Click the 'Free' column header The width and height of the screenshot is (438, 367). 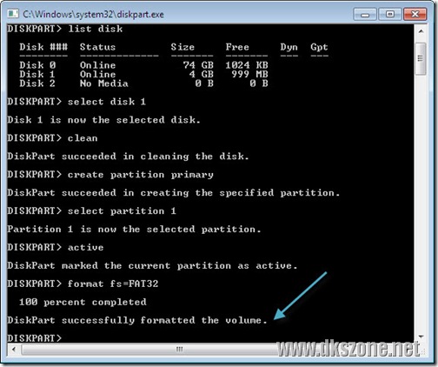pos(237,47)
